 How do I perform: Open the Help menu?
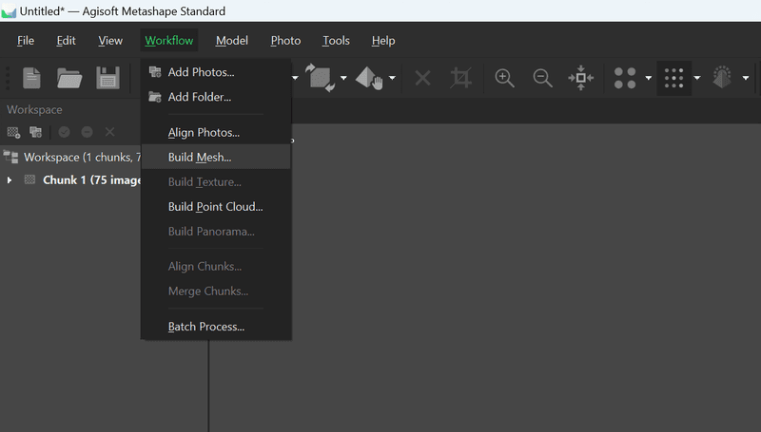coord(383,41)
